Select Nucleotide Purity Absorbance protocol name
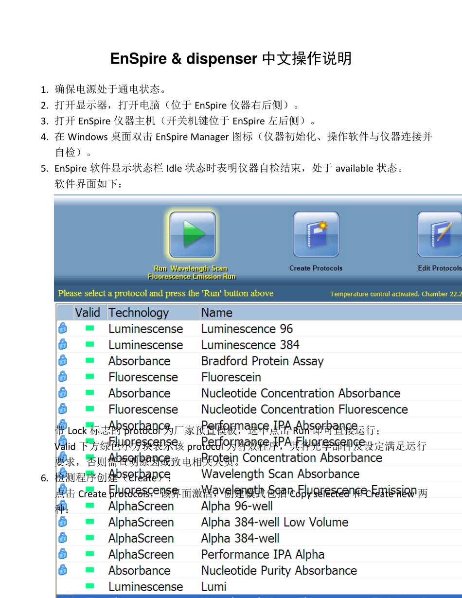 (x=279, y=570)
